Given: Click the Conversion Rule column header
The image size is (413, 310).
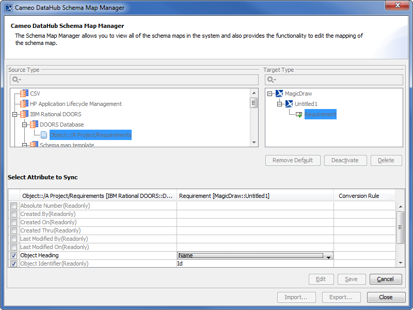Looking at the screenshot, I should pyautogui.click(x=359, y=196).
